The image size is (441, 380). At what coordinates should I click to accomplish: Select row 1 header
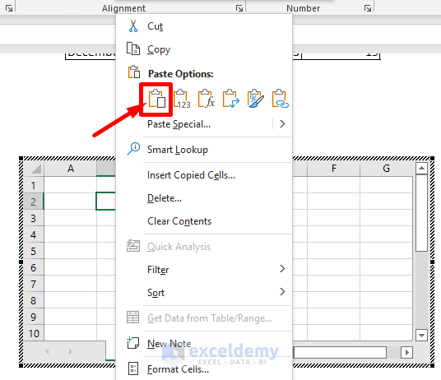[x=34, y=185]
